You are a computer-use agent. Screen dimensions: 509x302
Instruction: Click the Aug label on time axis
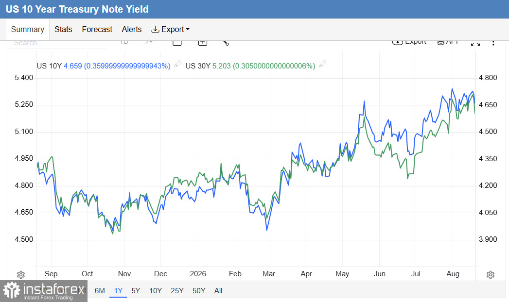[453, 274]
